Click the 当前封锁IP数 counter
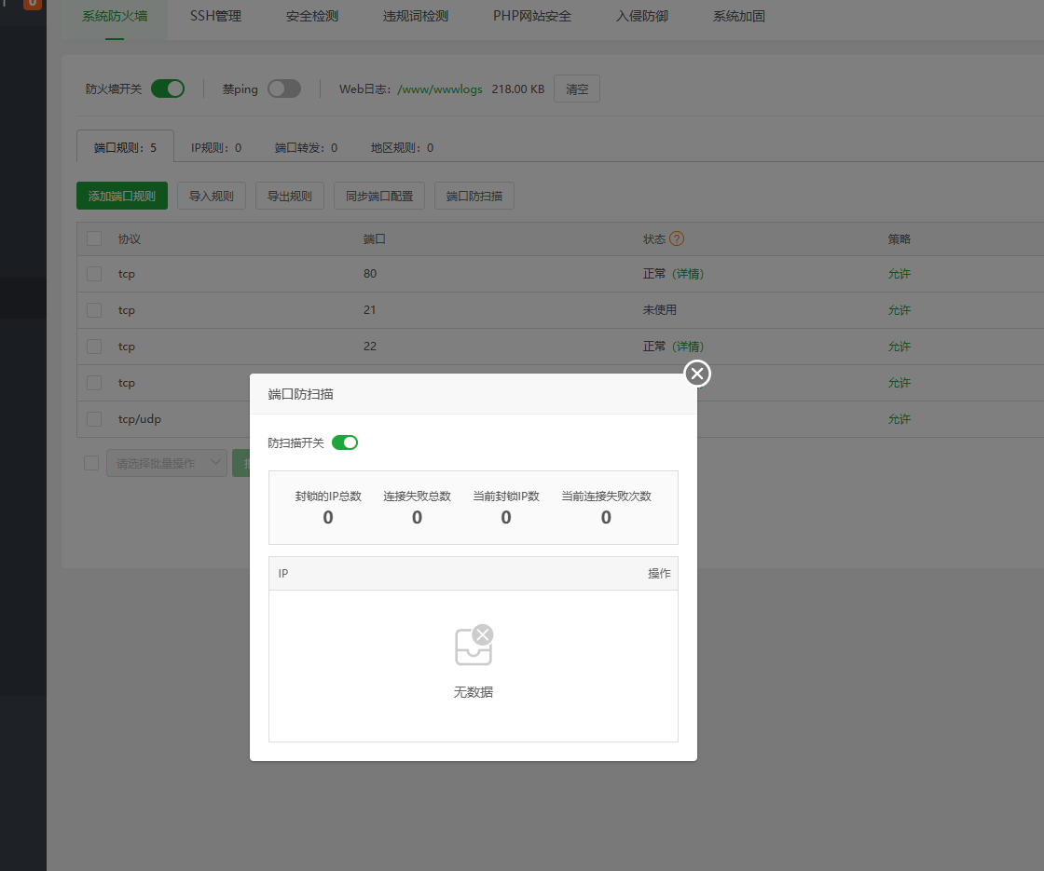This screenshot has width=1044, height=871. tap(506, 508)
